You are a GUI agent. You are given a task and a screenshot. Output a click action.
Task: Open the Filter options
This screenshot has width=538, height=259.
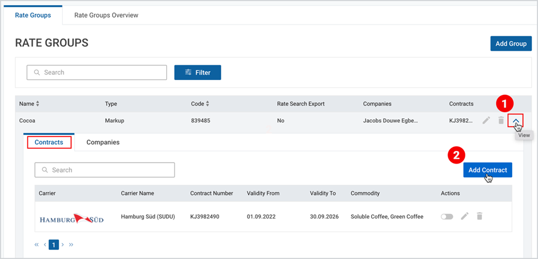(198, 73)
